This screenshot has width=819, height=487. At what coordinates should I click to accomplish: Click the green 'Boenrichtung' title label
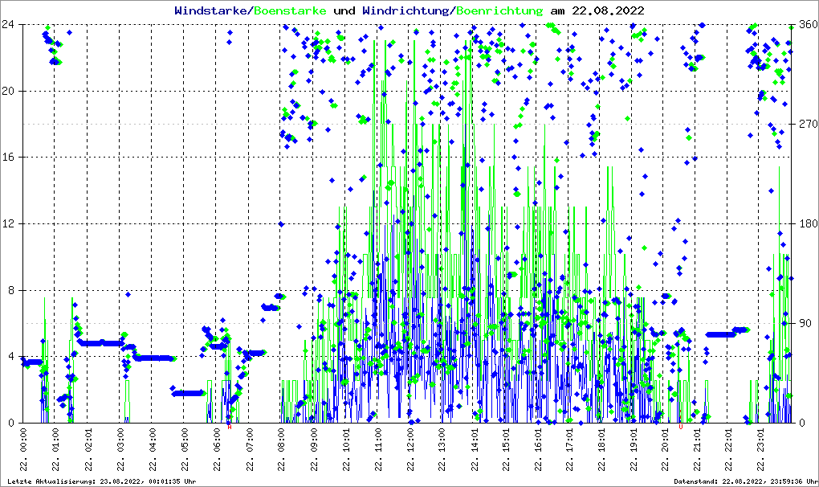point(500,10)
